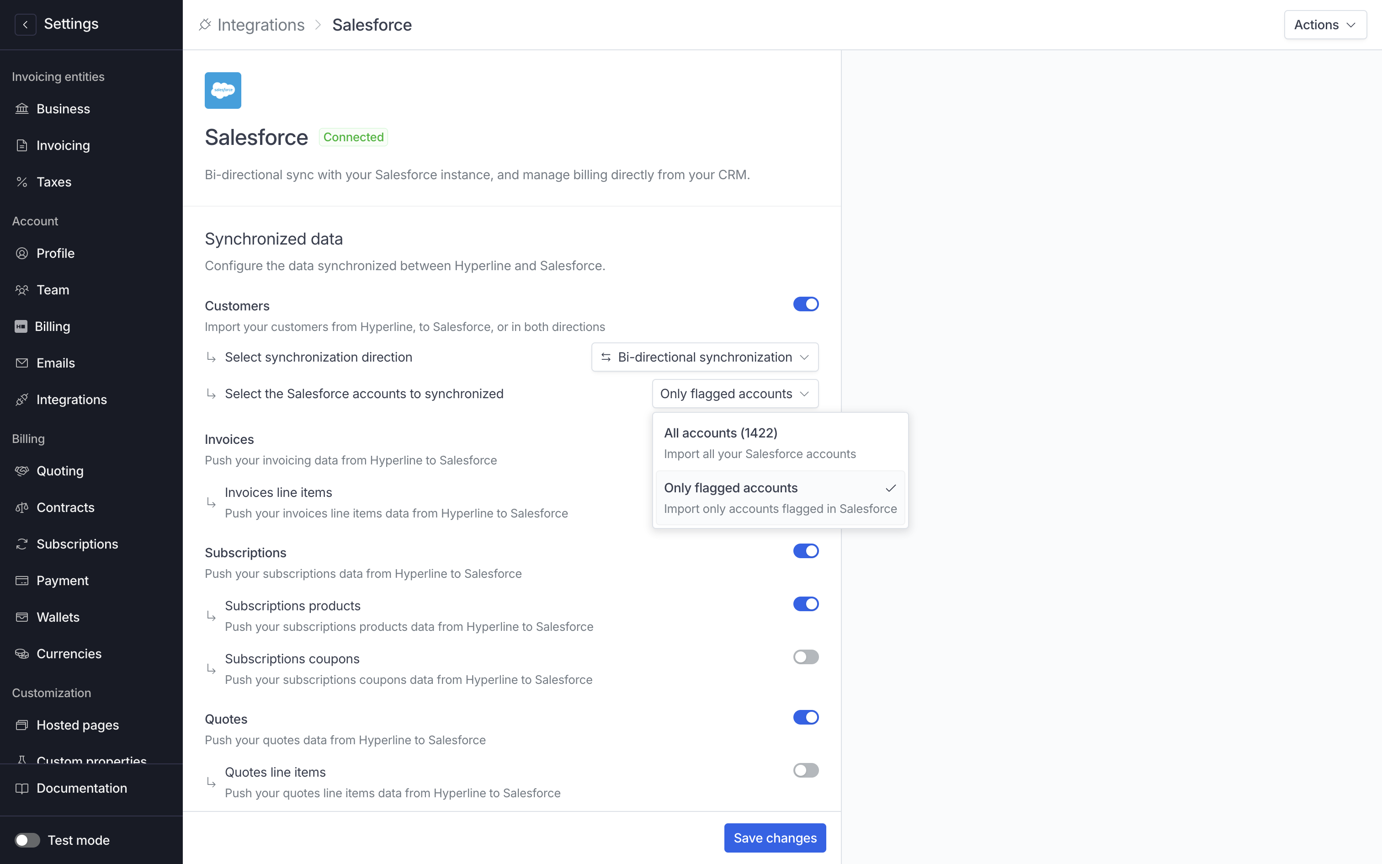Click the Invoices line items label
The height and width of the screenshot is (864, 1382).
click(278, 493)
